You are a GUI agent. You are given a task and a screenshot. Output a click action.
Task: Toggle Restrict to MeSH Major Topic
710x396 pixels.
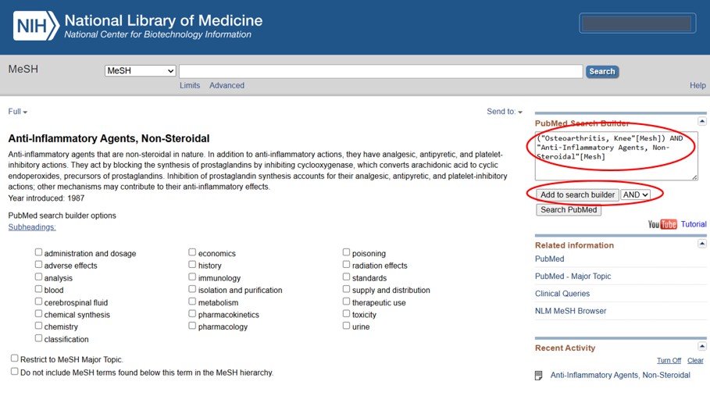[14, 359]
